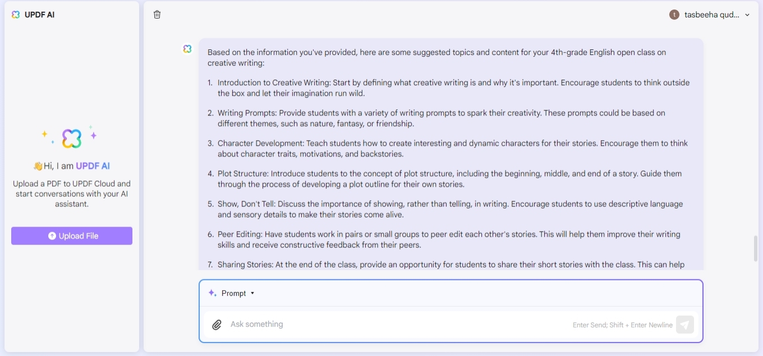
Task: Open the chevron next to the username
Action: tap(747, 15)
